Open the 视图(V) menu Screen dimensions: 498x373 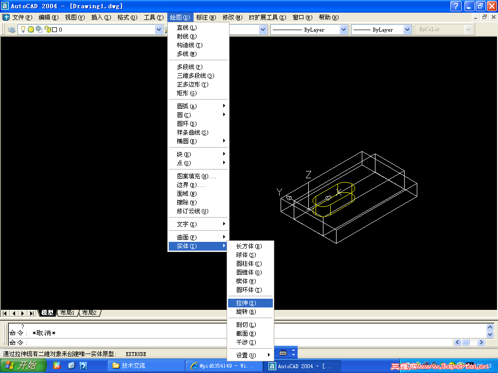pos(74,17)
